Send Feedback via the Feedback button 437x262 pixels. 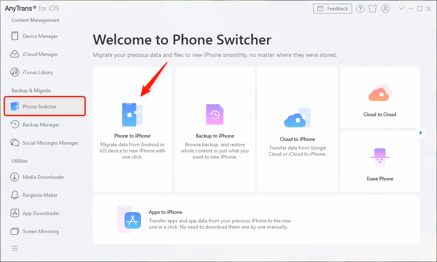point(332,8)
